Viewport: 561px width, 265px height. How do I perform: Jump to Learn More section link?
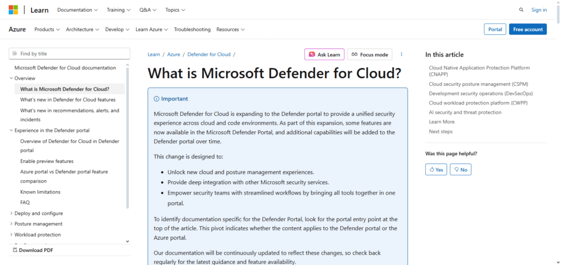pyautogui.click(x=442, y=122)
